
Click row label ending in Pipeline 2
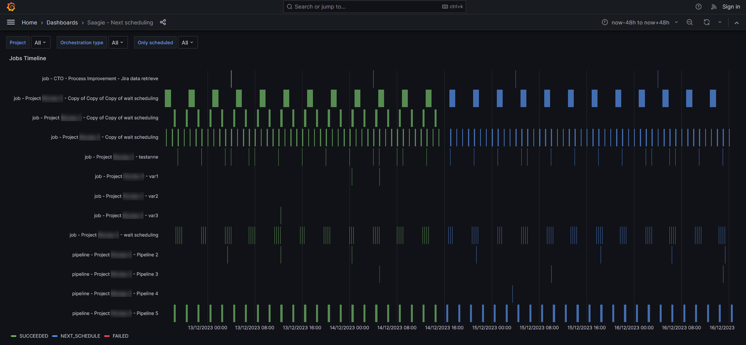click(x=115, y=255)
